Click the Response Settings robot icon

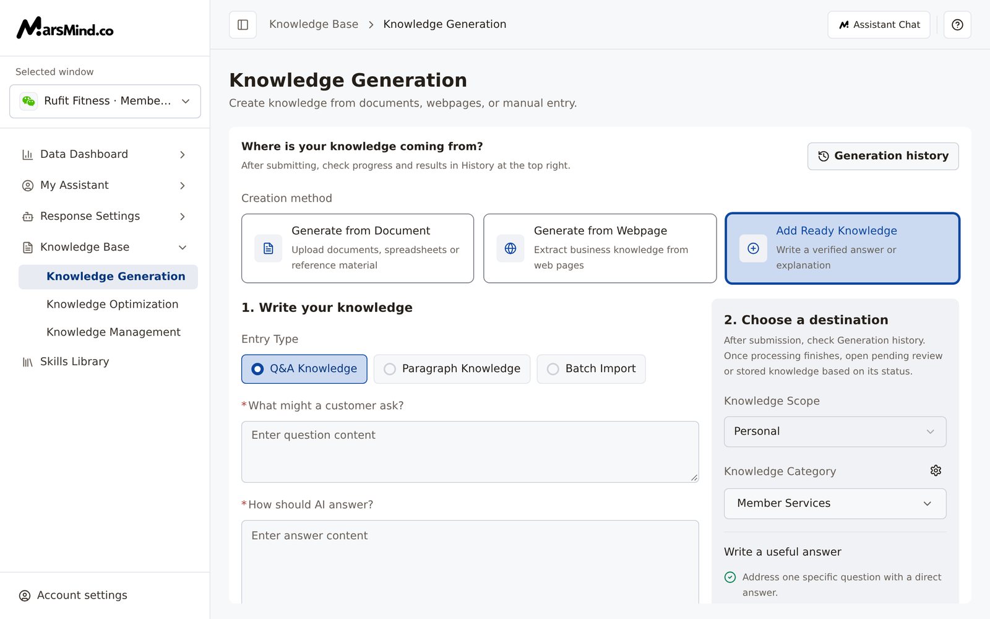(x=27, y=217)
